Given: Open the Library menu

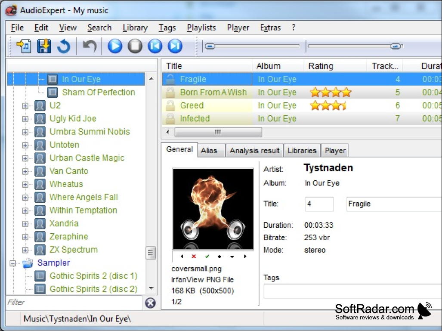Looking at the screenshot, I should pyautogui.click(x=135, y=28).
